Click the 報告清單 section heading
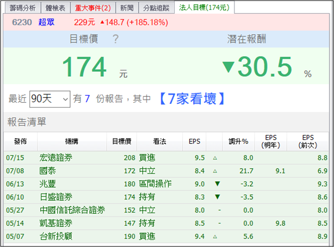Image resolution: width=334 pixels, height=247 pixels. [x=27, y=122]
